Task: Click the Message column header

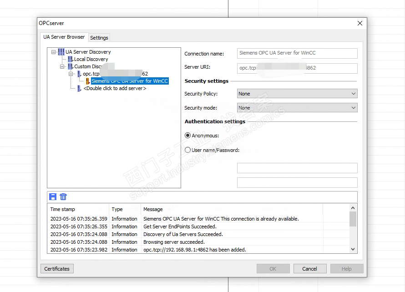Action: click(232, 209)
